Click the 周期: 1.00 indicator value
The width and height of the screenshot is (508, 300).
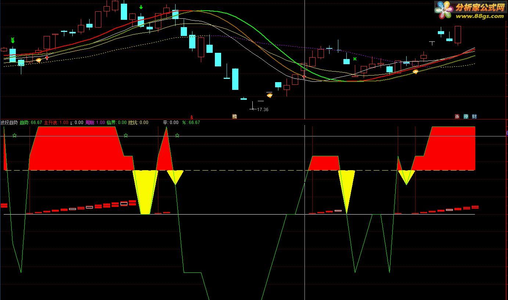(x=95, y=122)
